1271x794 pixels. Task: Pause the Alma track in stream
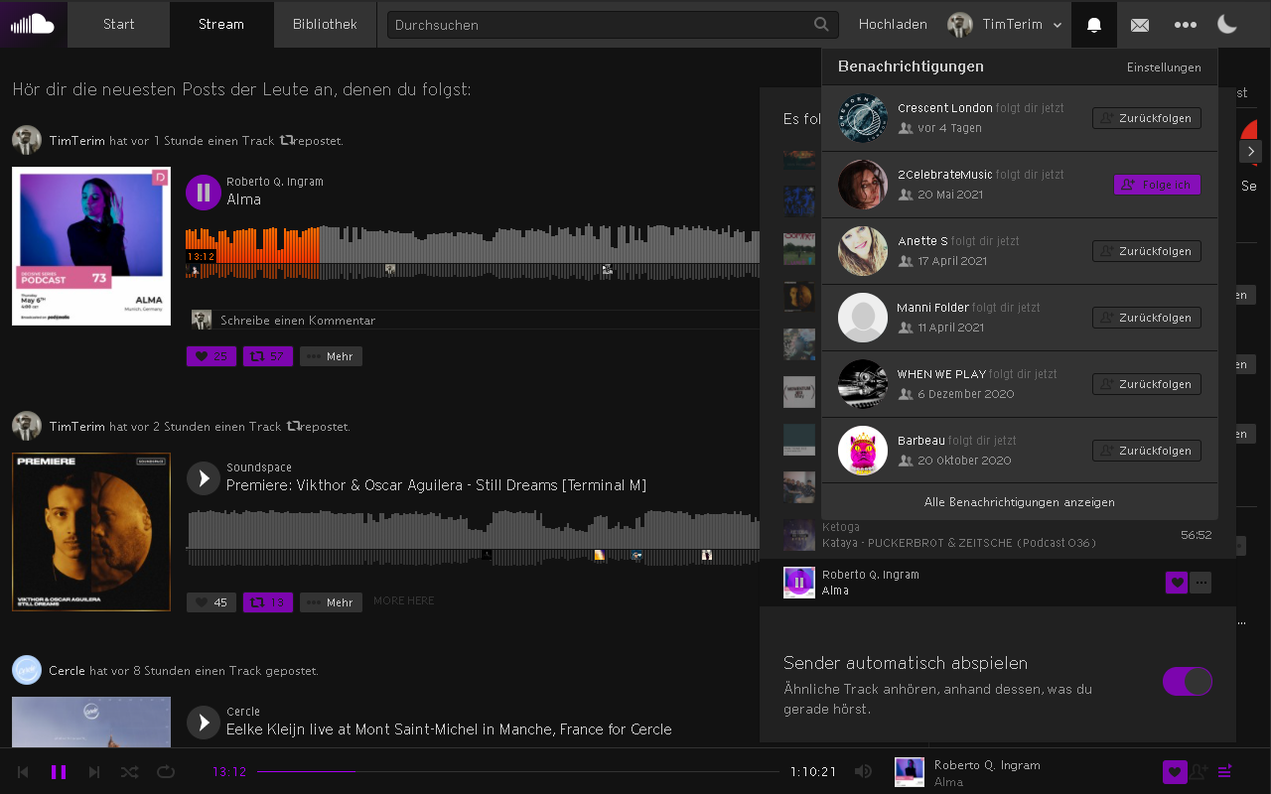[x=204, y=193]
